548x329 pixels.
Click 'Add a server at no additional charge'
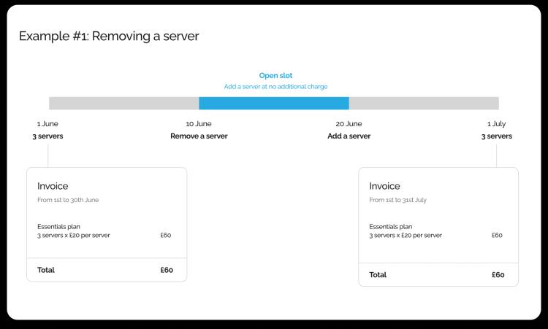click(x=275, y=86)
